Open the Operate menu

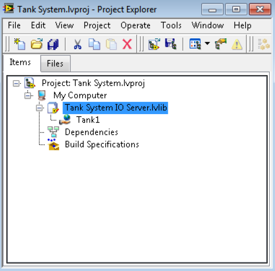point(135,26)
